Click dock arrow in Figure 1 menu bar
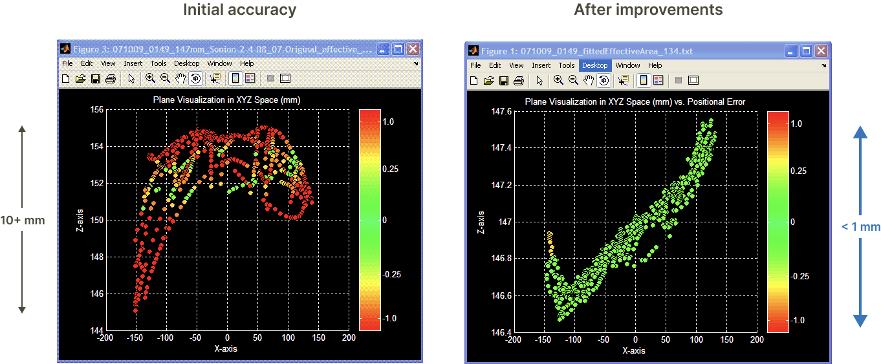The image size is (881, 364). pyautogui.click(x=824, y=66)
